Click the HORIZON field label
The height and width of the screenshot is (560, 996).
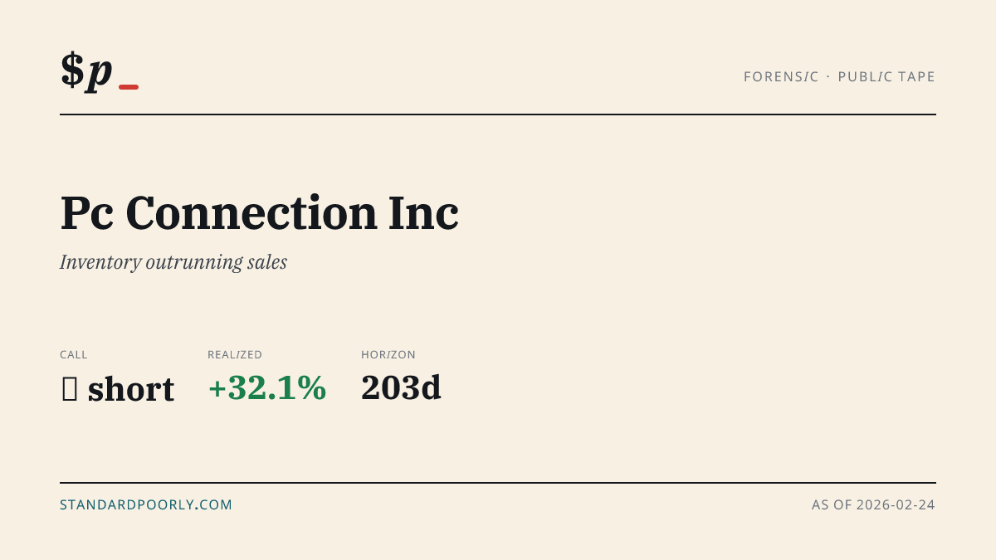[x=388, y=355]
